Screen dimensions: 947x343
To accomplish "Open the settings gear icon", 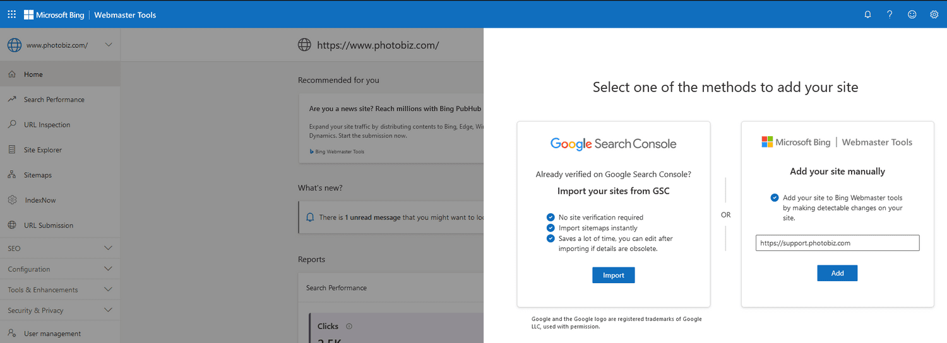I will point(934,15).
